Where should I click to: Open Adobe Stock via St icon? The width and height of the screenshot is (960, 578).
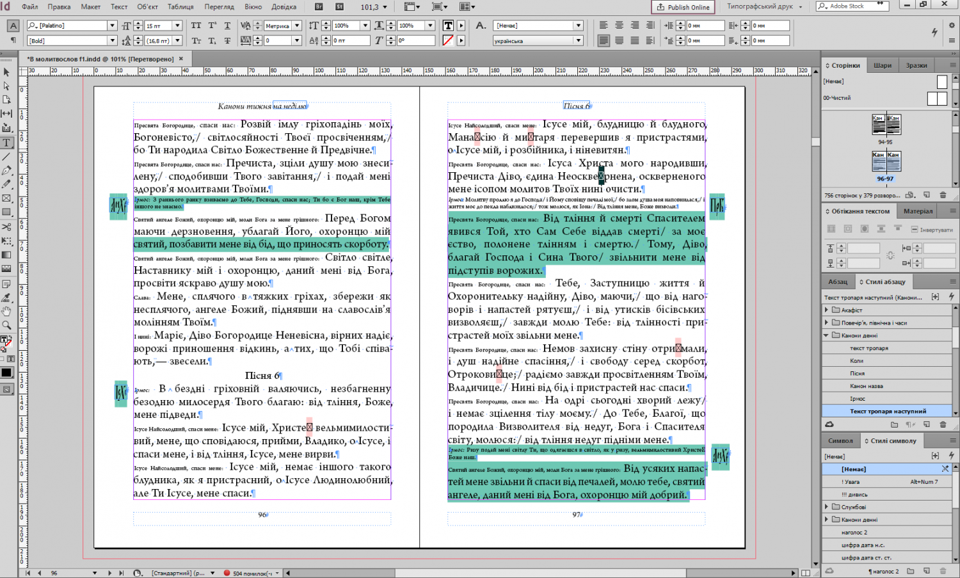pyautogui.click(x=339, y=6)
